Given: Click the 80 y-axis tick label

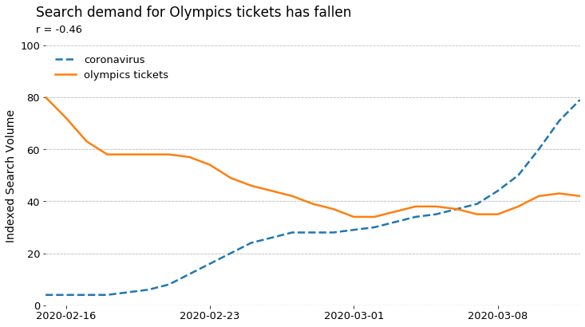Looking at the screenshot, I should 34,98.
